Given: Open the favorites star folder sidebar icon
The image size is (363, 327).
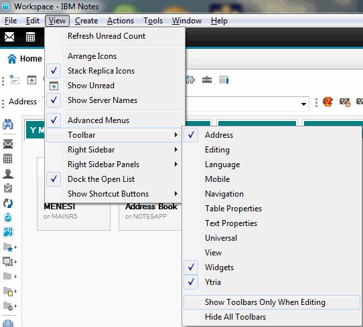Looking at the screenshot, I should 8,247.
